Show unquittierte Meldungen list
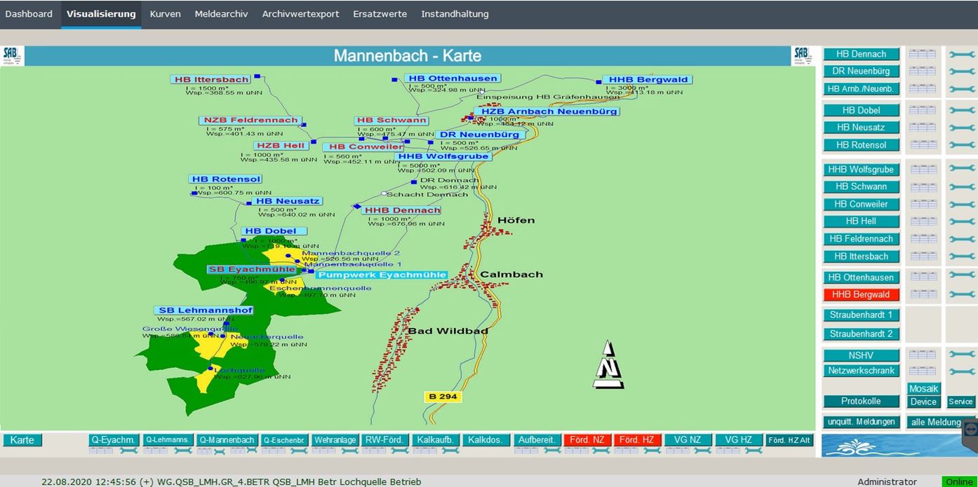The width and height of the screenshot is (978, 487). [861, 422]
